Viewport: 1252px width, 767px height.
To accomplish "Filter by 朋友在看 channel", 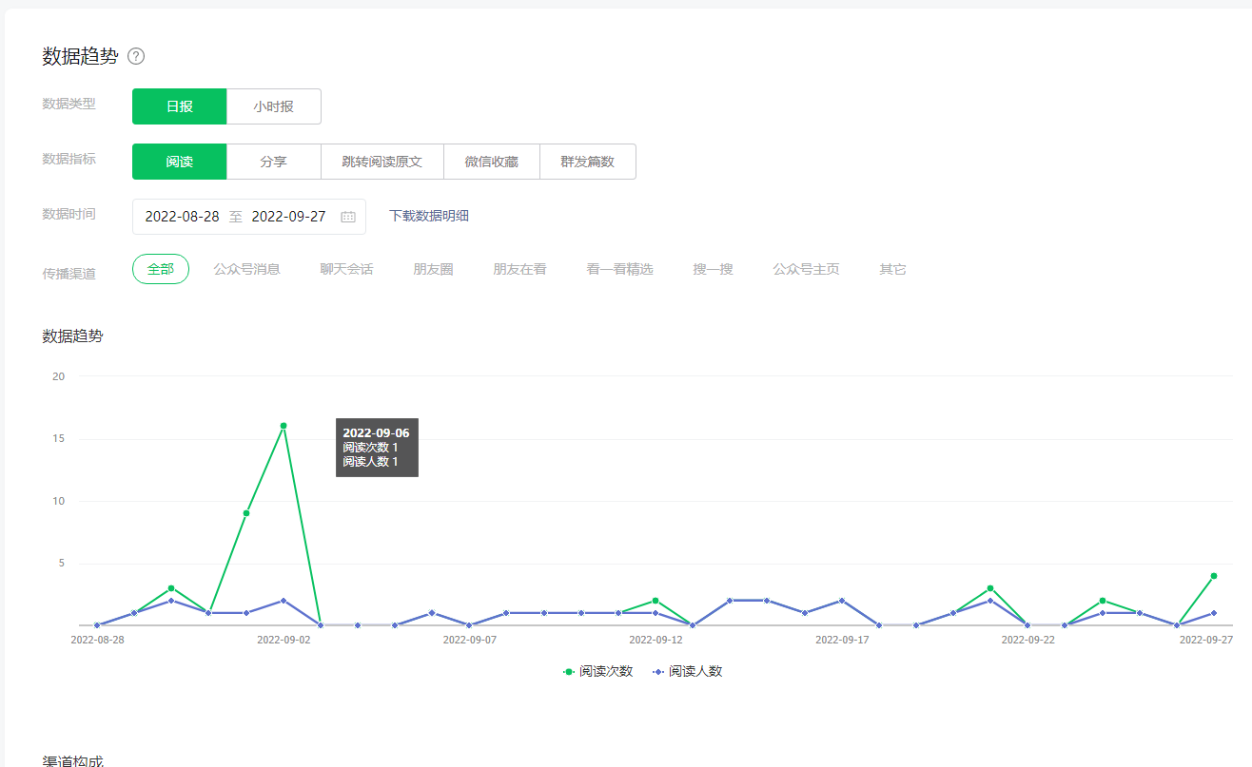I will tap(519, 269).
